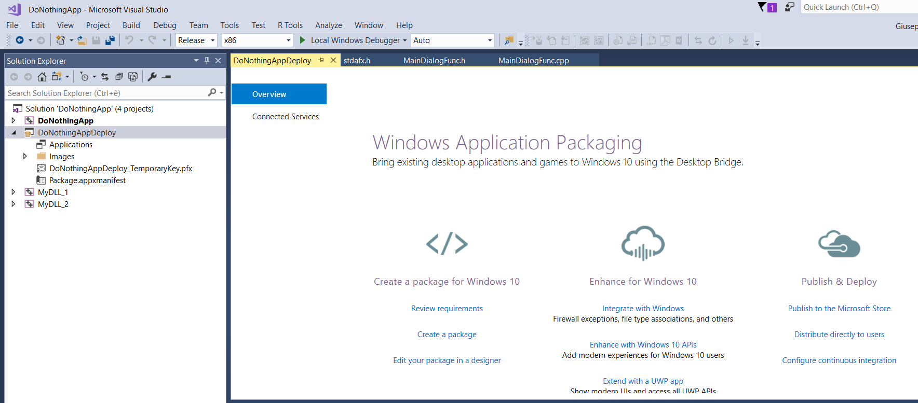Click the Review requirements link

[x=447, y=309]
